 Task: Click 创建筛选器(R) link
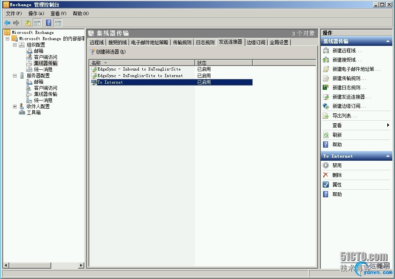pyautogui.click(x=111, y=52)
